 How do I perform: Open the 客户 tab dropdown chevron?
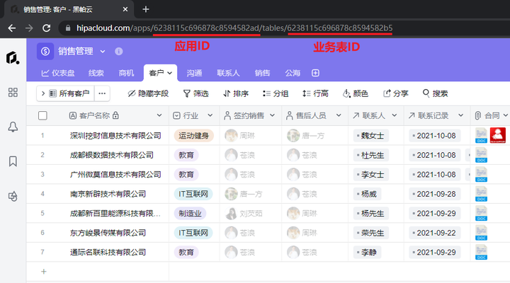coord(170,73)
